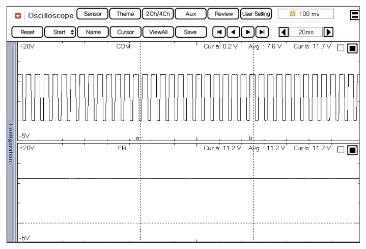Open the Sensor menu
The height and width of the screenshot is (249, 366).
pyautogui.click(x=92, y=14)
